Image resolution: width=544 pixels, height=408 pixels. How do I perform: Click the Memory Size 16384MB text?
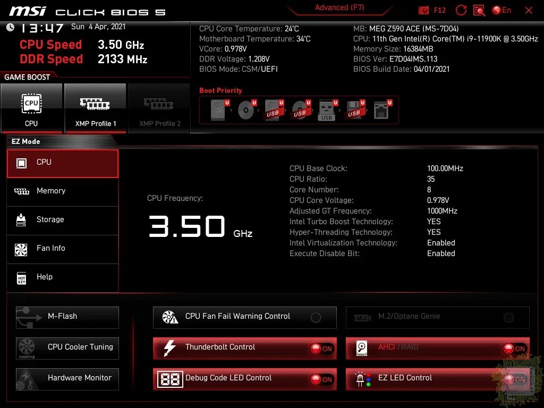[x=393, y=49]
